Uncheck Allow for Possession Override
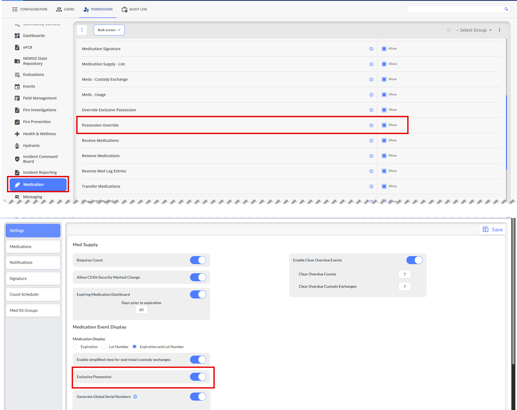 click(x=384, y=125)
